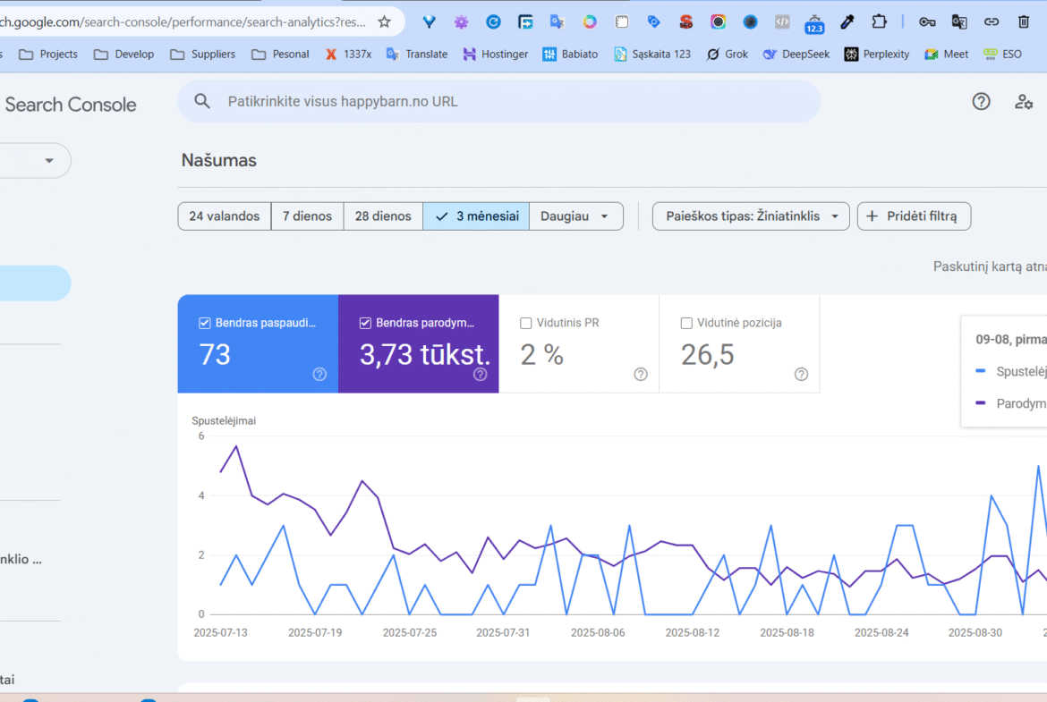Expand the property selector dropdown in sidebar

48,161
